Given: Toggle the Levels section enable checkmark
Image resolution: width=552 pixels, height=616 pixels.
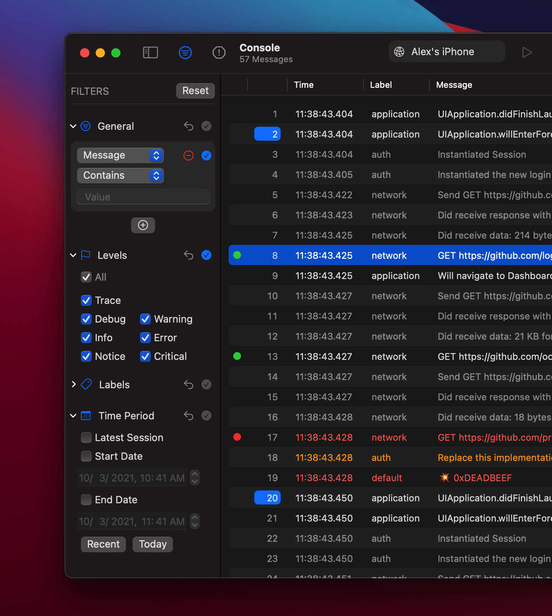Looking at the screenshot, I should tap(206, 255).
